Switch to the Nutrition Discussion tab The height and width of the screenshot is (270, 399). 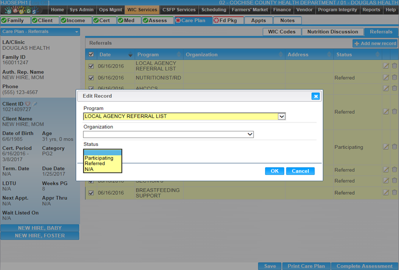click(333, 32)
